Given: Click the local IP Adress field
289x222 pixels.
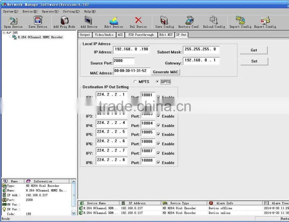Looking at the screenshot, I should tap(131, 50).
